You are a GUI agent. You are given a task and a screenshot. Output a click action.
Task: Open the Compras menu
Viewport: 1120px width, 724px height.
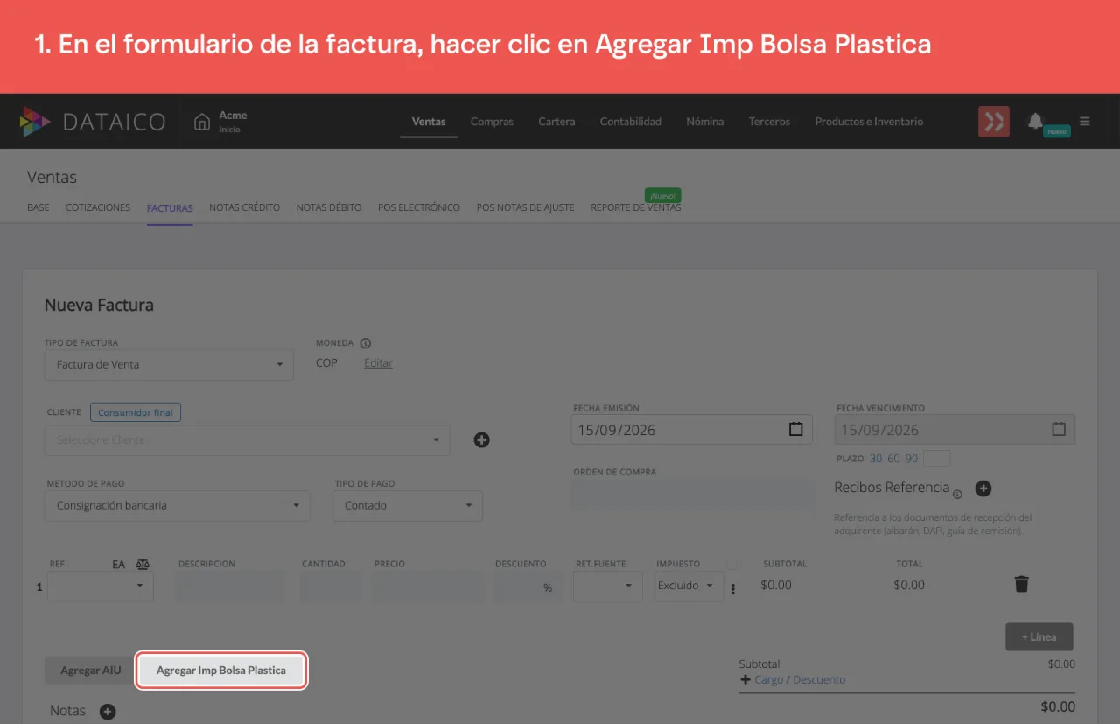[492, 122]
